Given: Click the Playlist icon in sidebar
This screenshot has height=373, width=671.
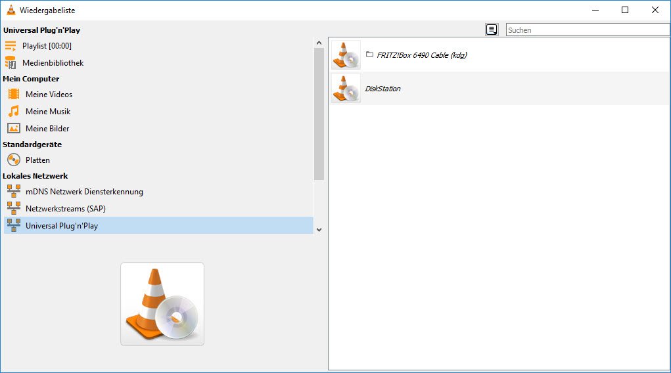Looking at the screenshot, I should pos(11,46).
